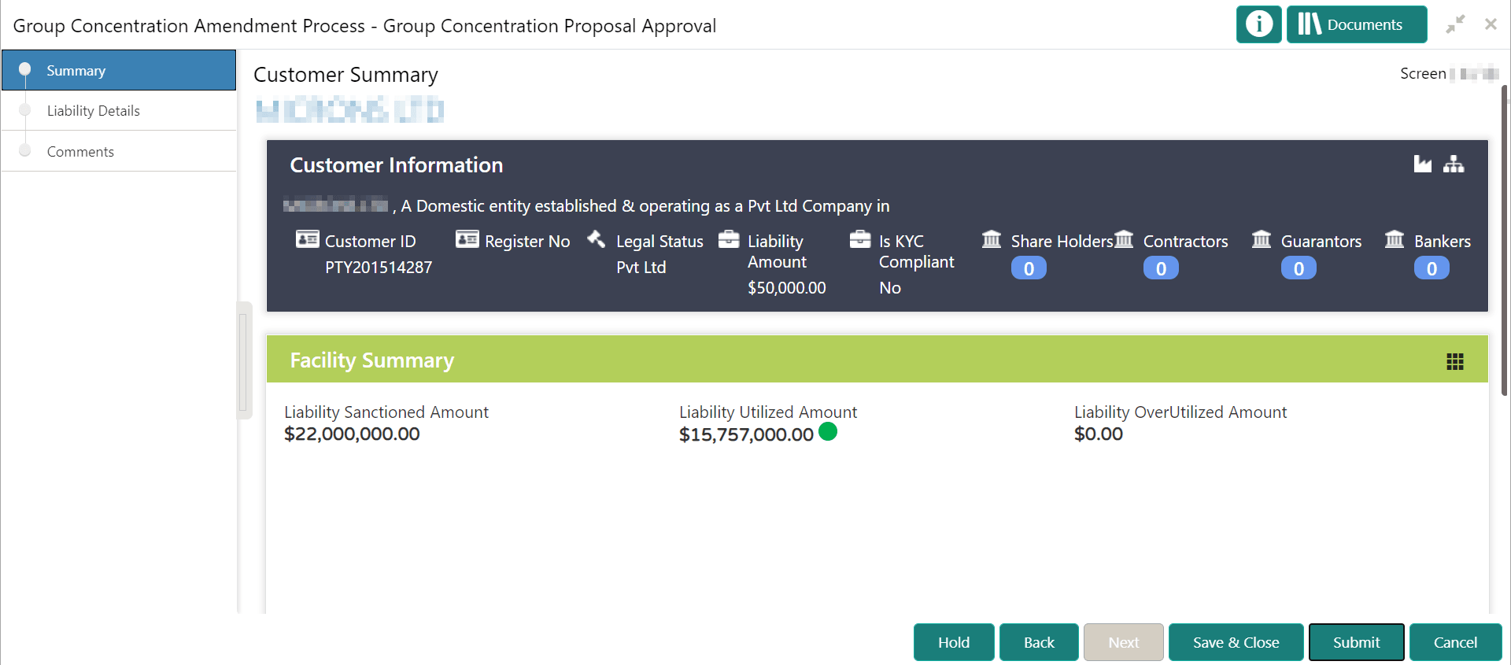Viewport: 1511px width, 665px height.
Task: Click the briefcase icon beside Liability Amount
Action: point(730,238)
